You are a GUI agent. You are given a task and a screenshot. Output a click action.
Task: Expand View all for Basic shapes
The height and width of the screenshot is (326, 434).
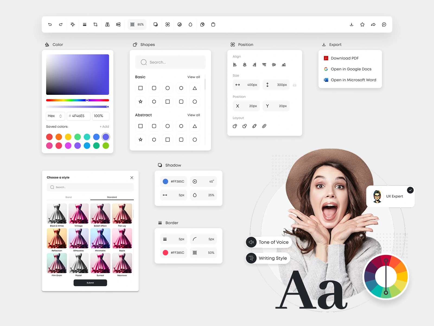point(193,77)
